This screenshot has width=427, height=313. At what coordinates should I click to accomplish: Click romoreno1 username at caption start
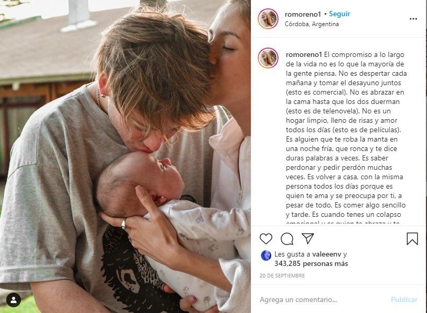point(304,55)
